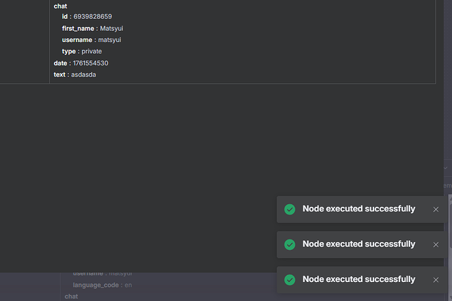Dismiss the bottom success notification
The image size is (452, 301).
pos(436,280)
